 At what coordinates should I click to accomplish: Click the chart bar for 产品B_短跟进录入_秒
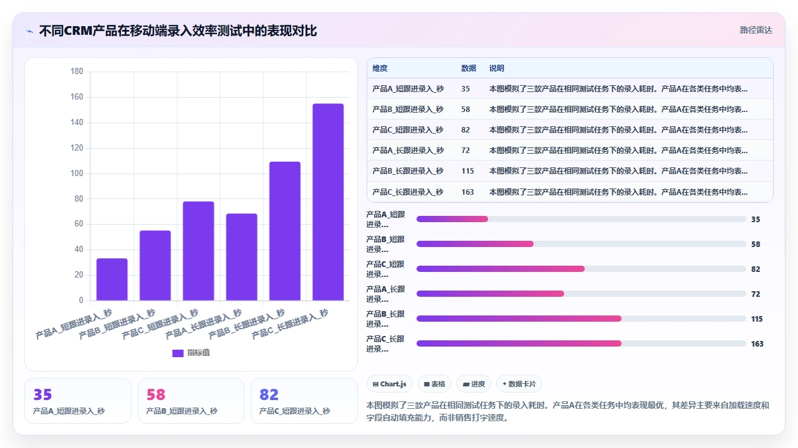coord(155,266)
